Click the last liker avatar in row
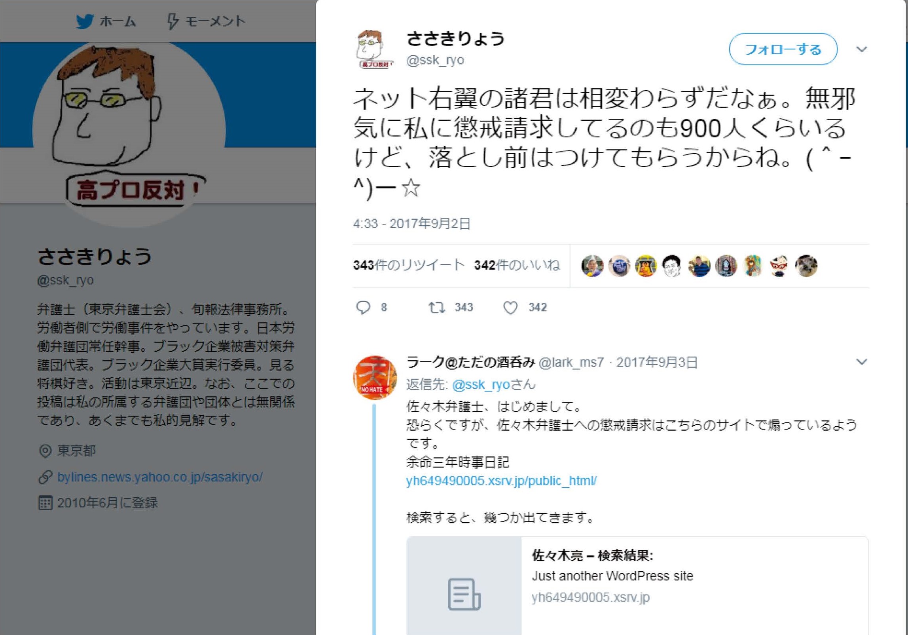The image size is (908, 635). click(x=806, y=266)
